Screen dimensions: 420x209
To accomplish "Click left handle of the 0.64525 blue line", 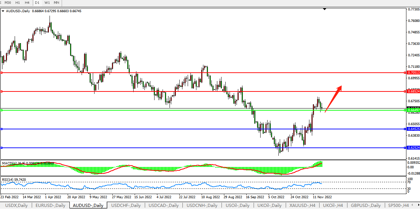I will tap(2, 129).
